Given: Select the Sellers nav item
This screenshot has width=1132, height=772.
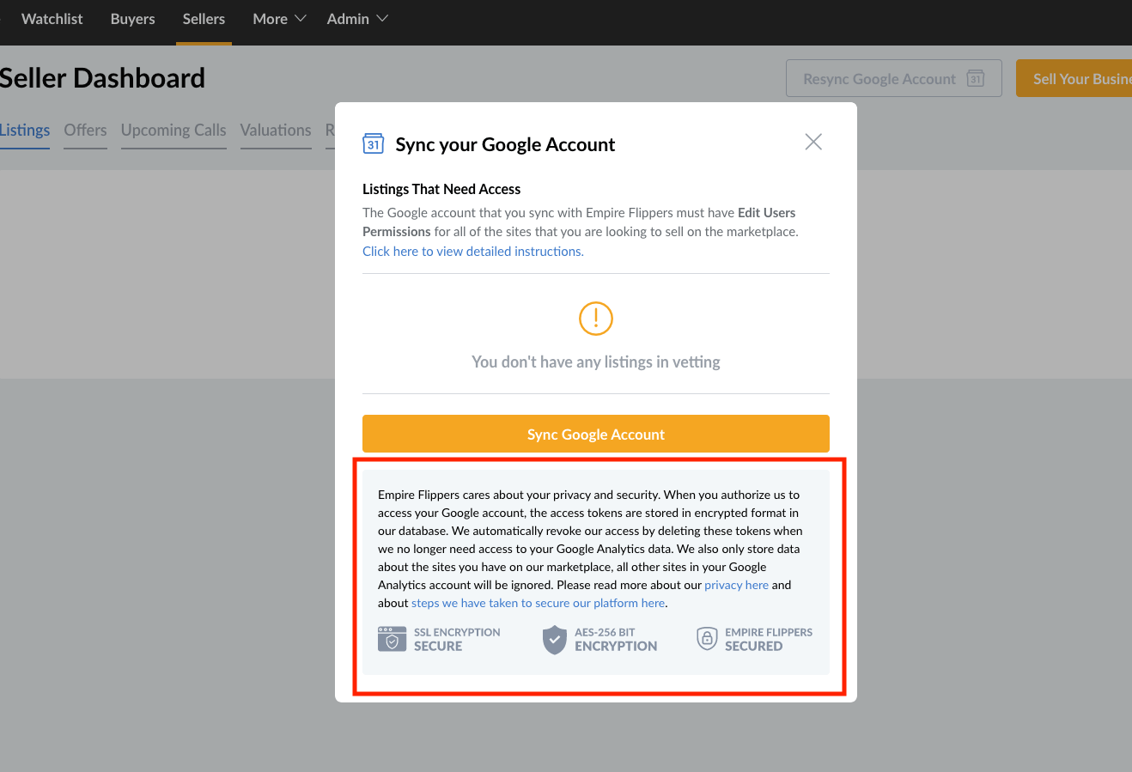Looking at the screenshot, I should 204,19.
